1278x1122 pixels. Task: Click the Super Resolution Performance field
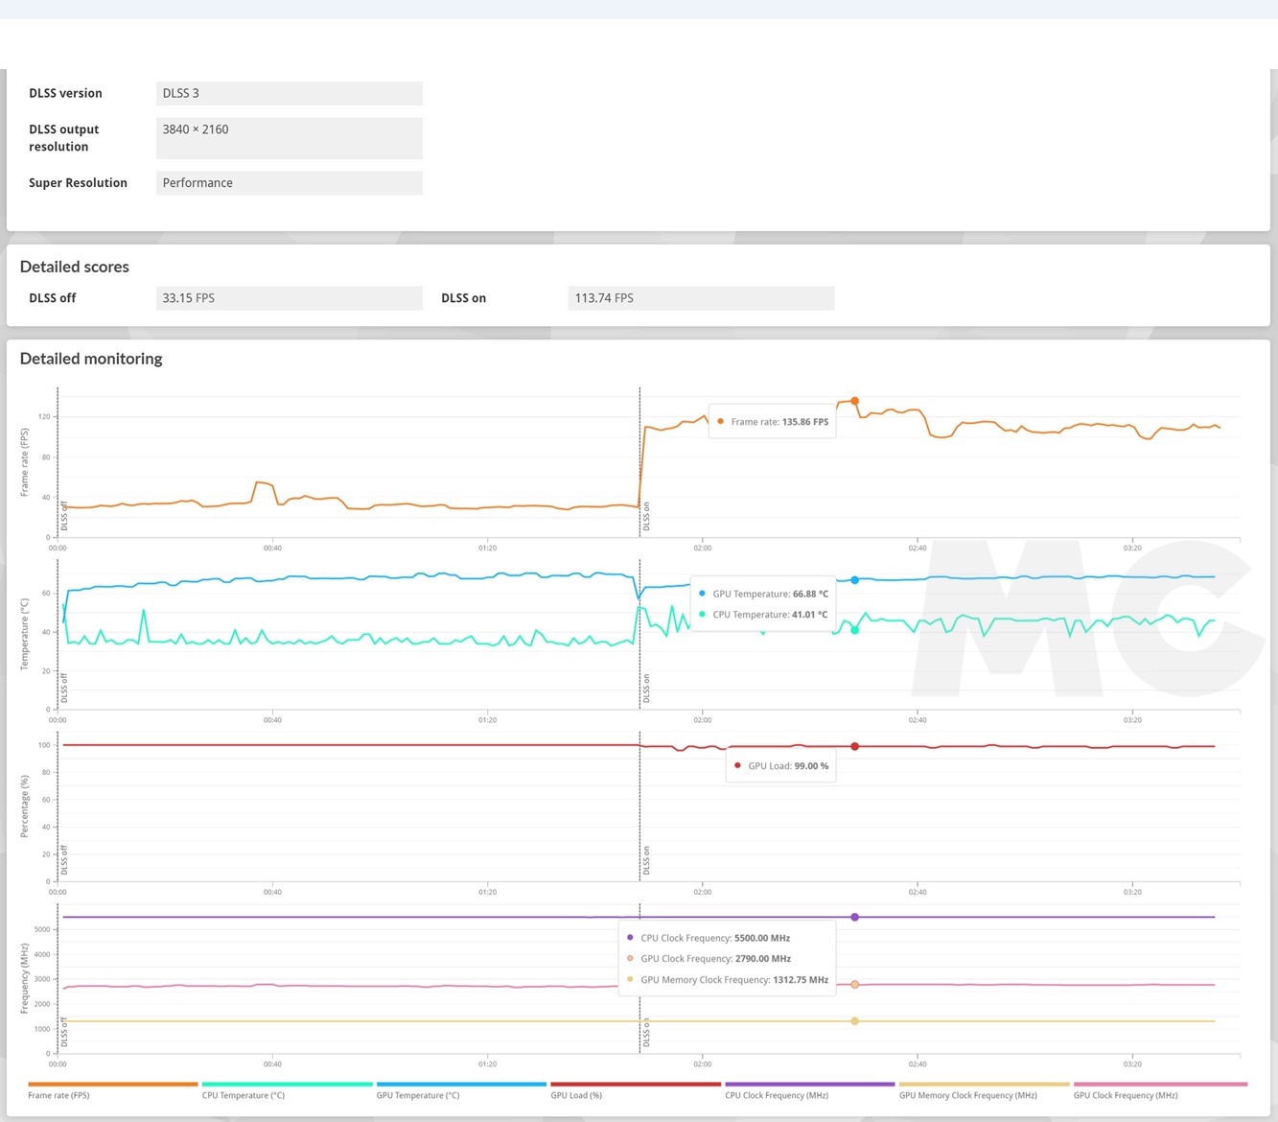pos(289,183)
